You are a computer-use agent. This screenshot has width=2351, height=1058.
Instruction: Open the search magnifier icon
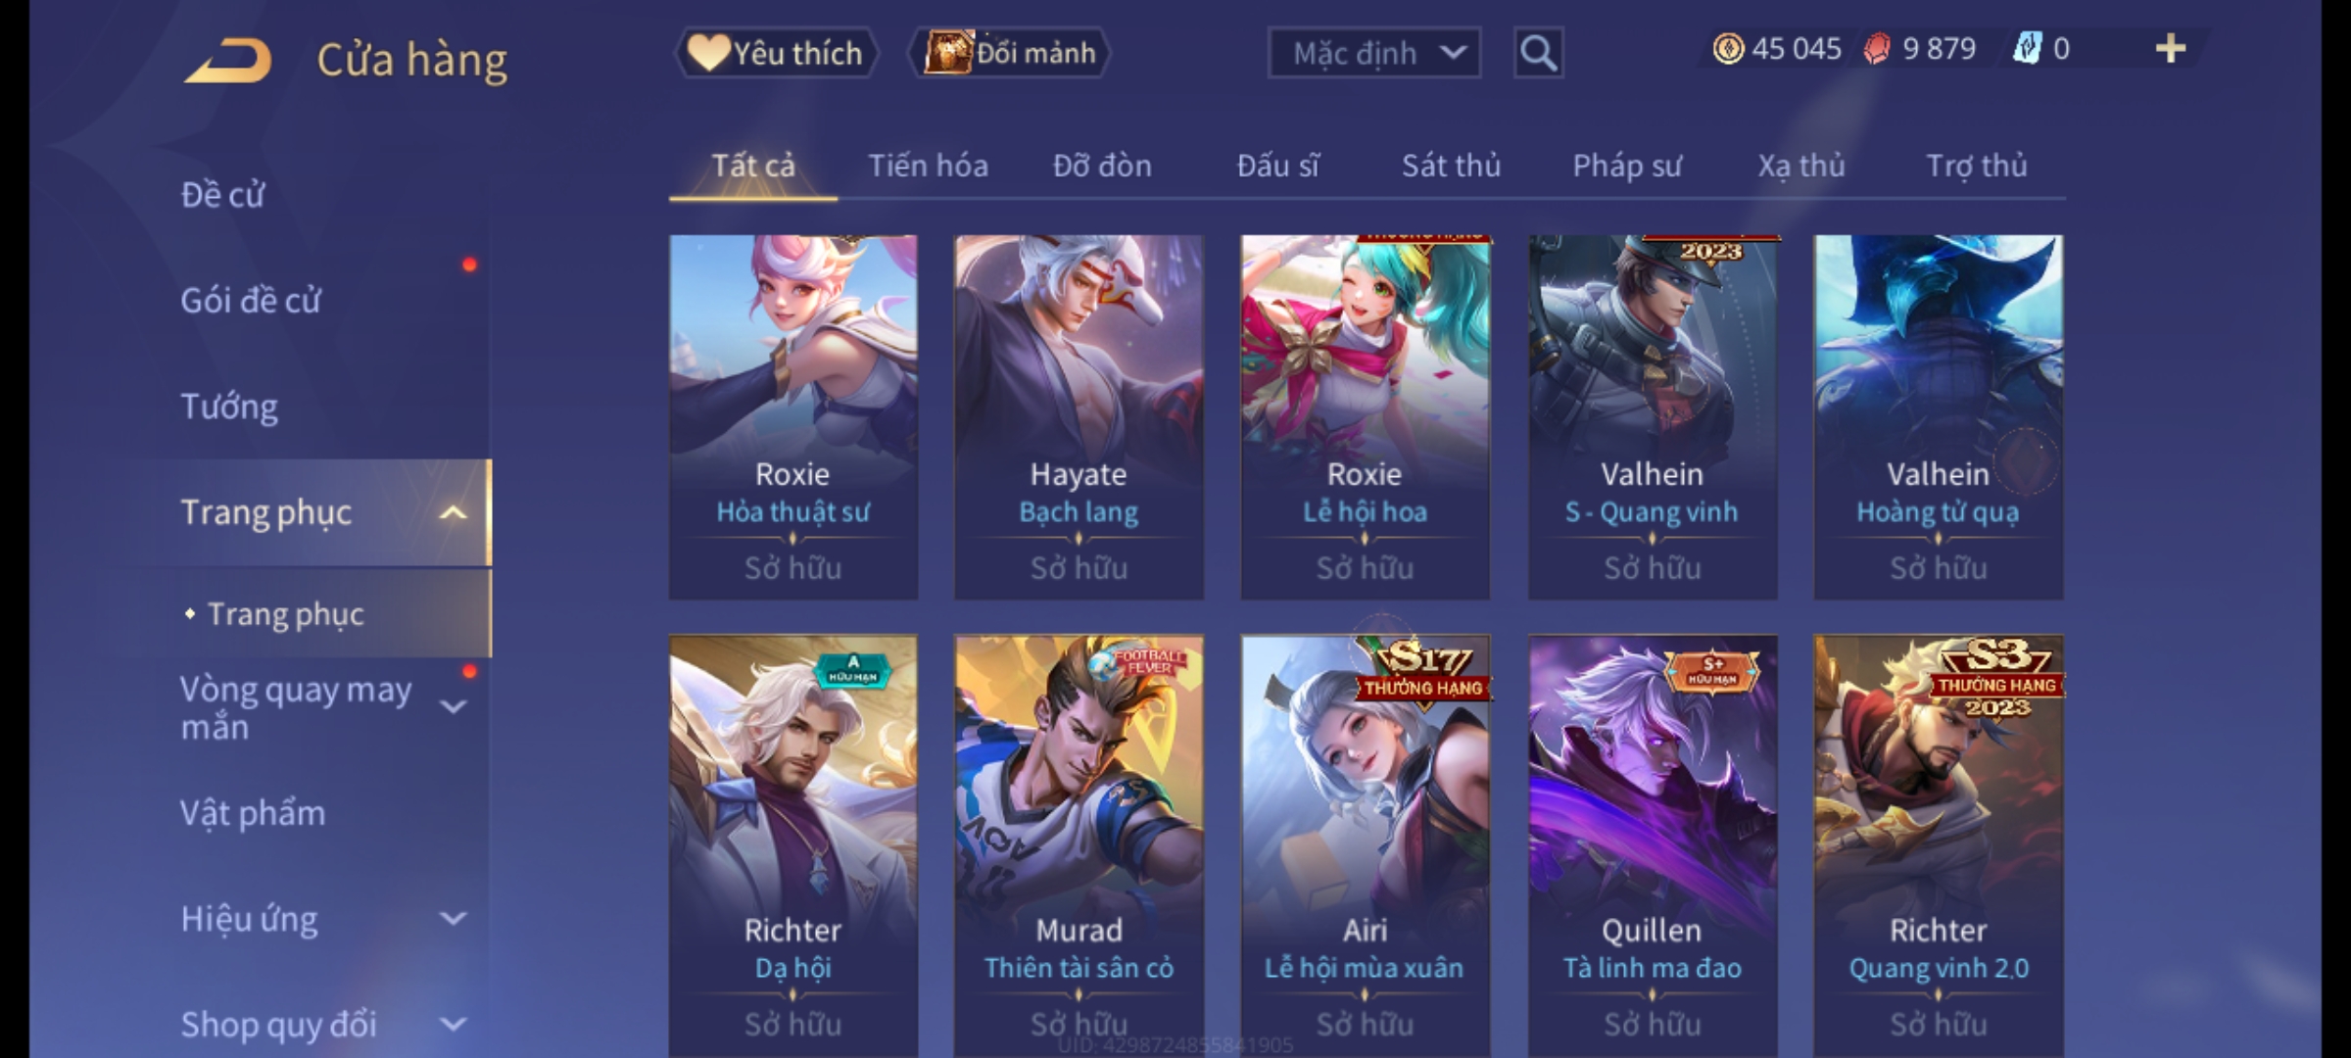pyautogui.click(x=1538, y=53)
